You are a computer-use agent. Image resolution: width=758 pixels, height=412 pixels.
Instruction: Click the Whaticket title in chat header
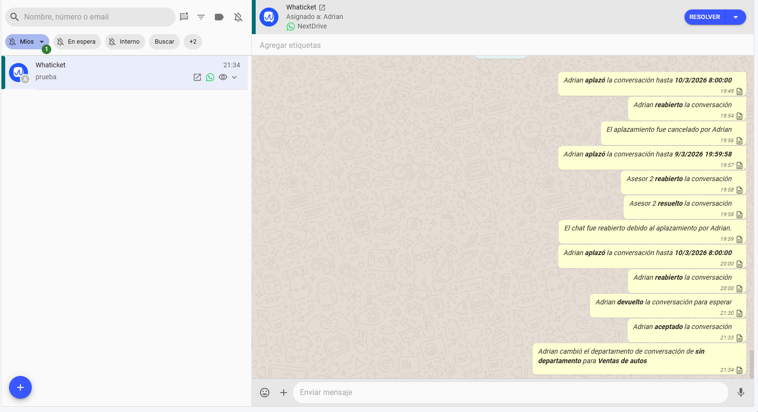coord(301,8)
